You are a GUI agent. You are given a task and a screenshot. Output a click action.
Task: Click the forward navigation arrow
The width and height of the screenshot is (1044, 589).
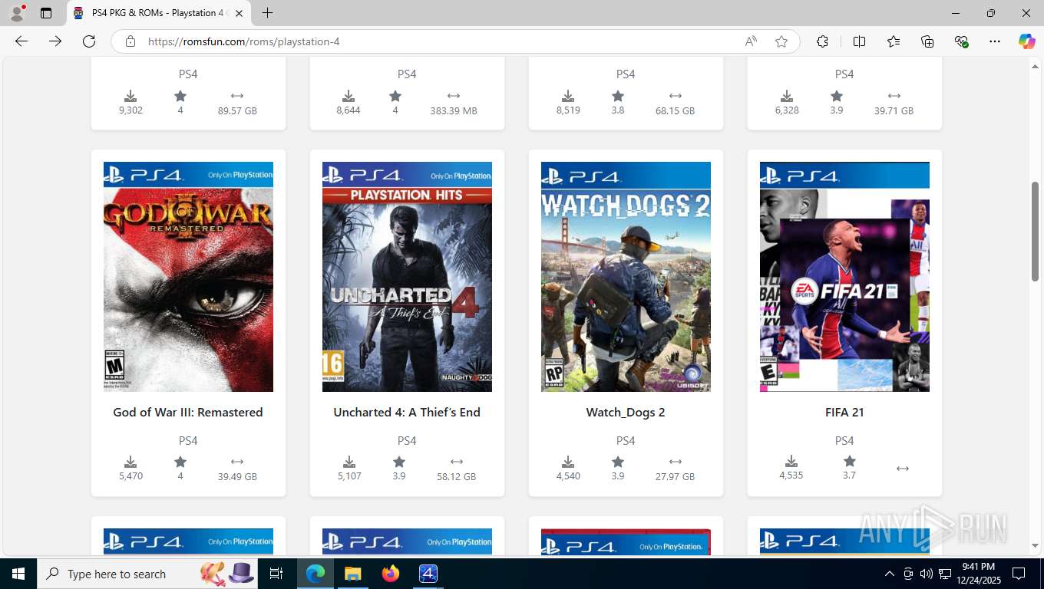click(x=55, y=41)
